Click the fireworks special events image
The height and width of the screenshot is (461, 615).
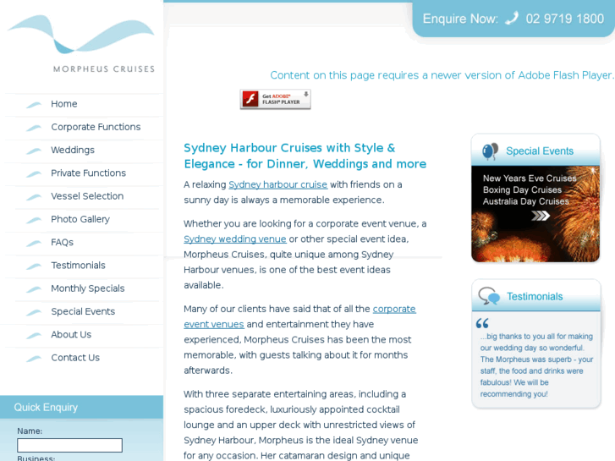click(535, 214)
